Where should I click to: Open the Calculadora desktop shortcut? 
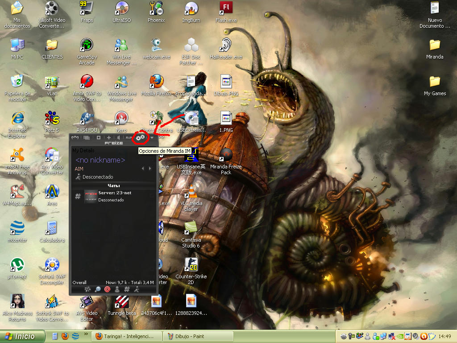point(52,232)
